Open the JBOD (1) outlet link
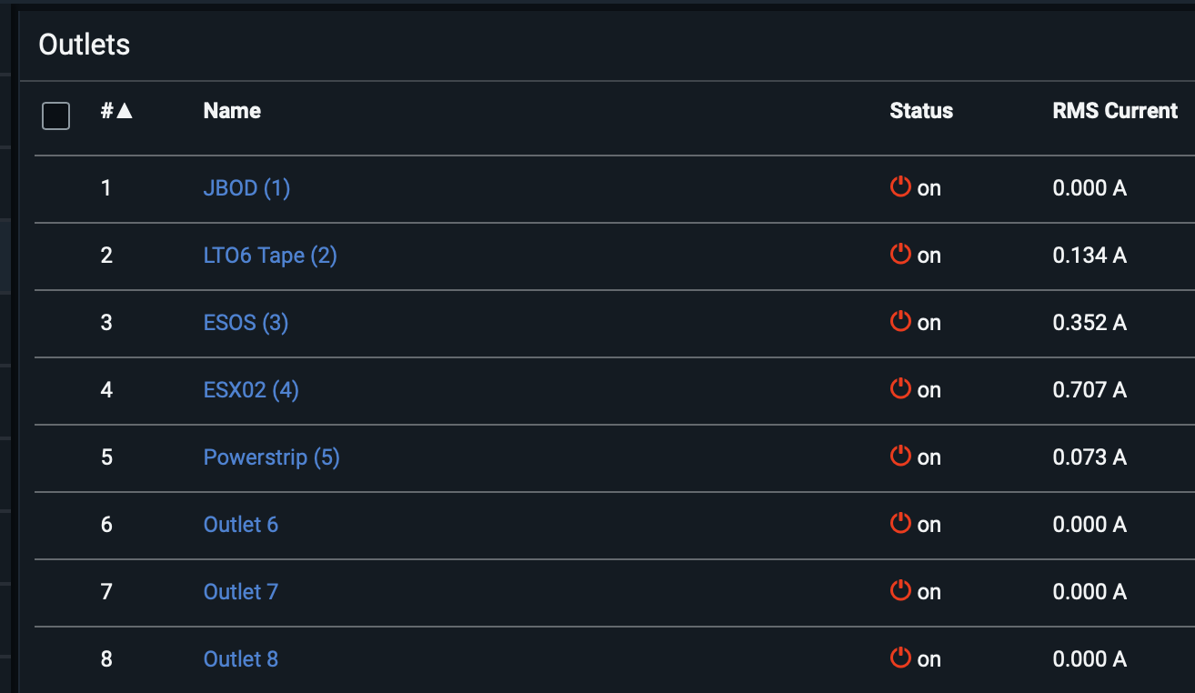The height and width of the screenshot is (693, 1195). click(246, 188)
